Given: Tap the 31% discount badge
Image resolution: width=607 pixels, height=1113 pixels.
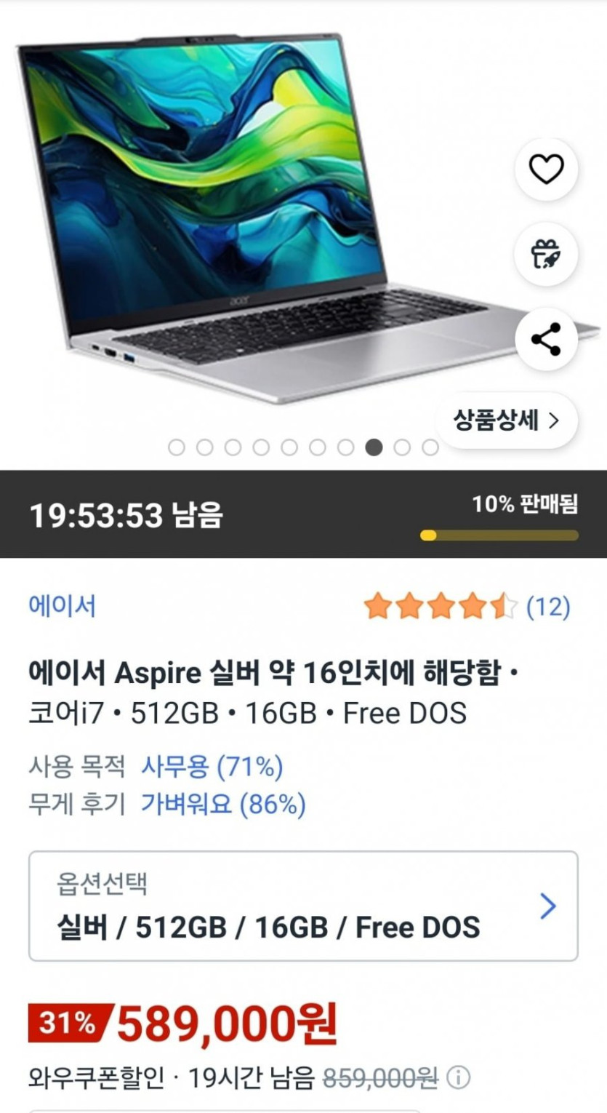Looking at the screenshot, I should [x=69, y=1023].
